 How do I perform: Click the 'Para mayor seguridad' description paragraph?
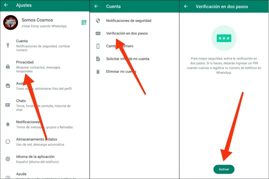tap(224, 66)
